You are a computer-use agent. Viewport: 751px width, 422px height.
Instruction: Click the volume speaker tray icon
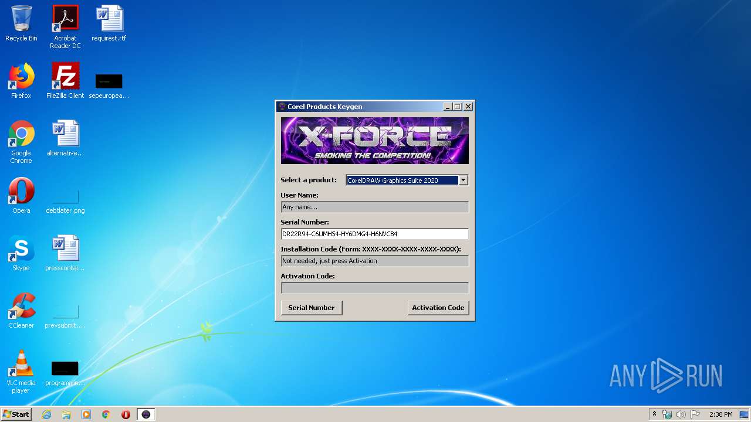coord(681,414)
